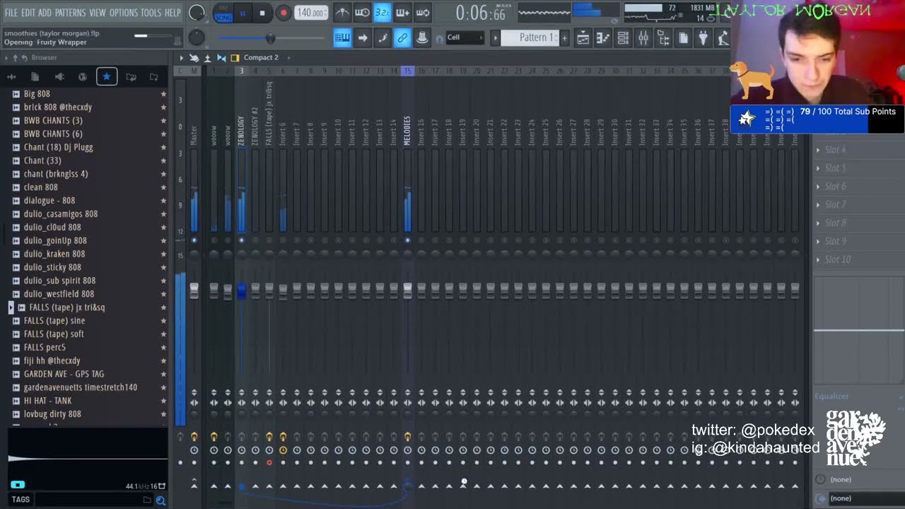The width and height of the screenshot is (905, 509).
Task: Toggle the metronome icon
Action: tap(341, 13)
